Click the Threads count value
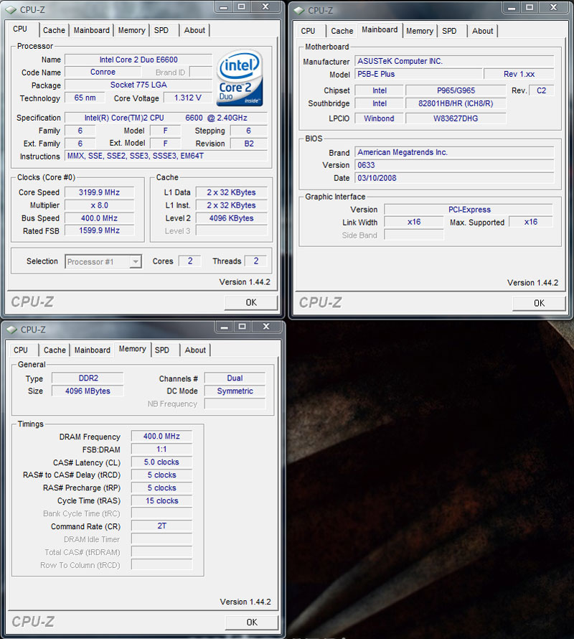This screenshot has height=639, width=574. (256, 261)
